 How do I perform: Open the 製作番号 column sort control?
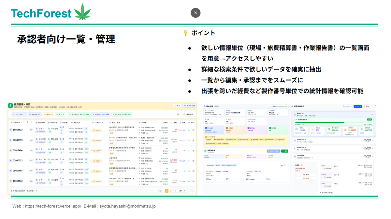(x=22, y=122)
